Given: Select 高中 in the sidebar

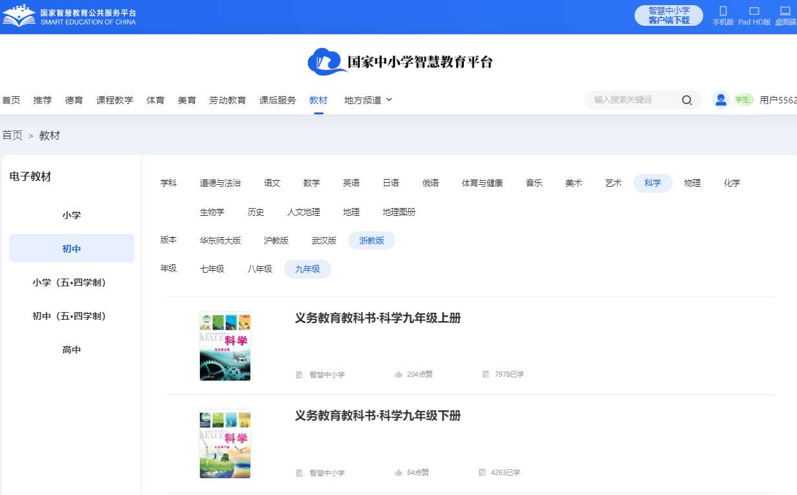Looking at the screenshot, I should coord(72,350).
